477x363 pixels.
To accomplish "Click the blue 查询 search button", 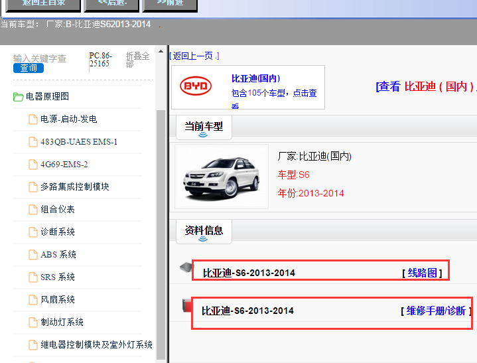I will pos(29,68).
